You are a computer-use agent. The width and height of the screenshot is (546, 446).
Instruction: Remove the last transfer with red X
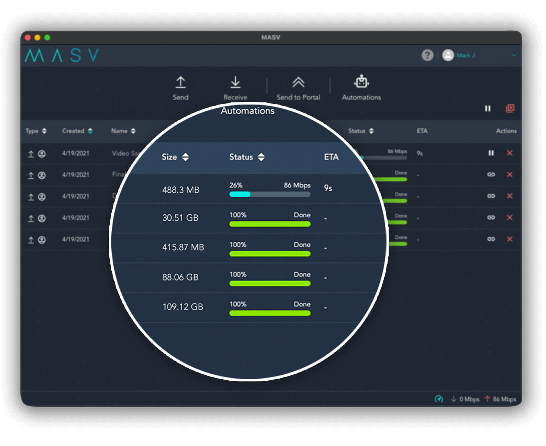(510, 239)
